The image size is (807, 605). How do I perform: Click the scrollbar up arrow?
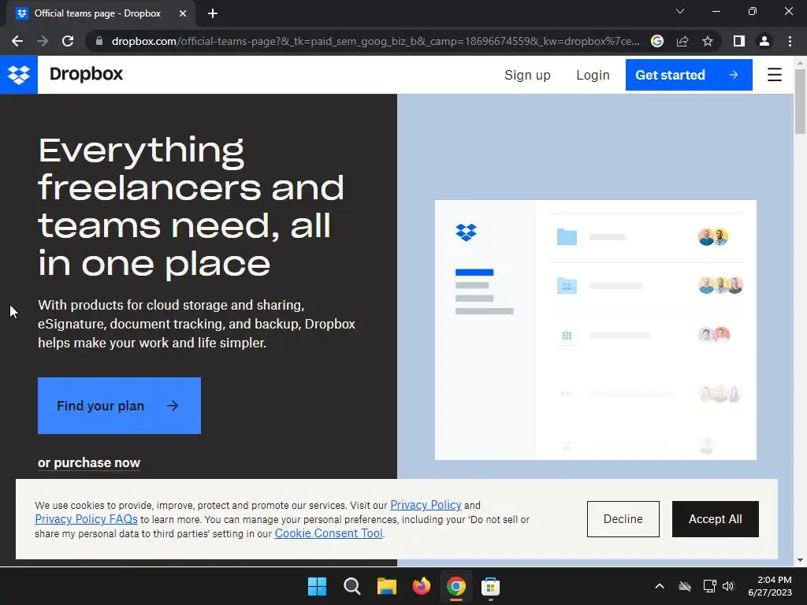click(x=800, y=63)
